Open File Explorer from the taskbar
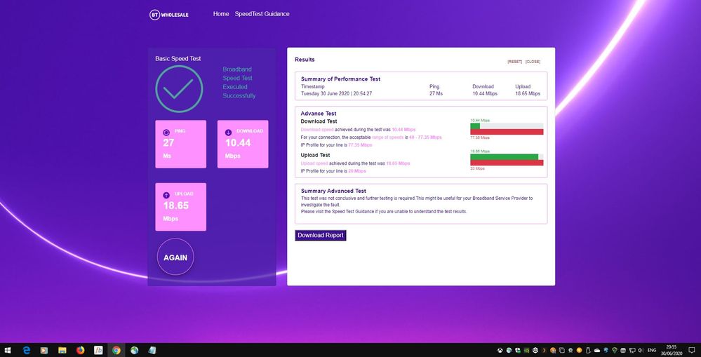Viewport: 701px width, 357px height. coord(62,350)
